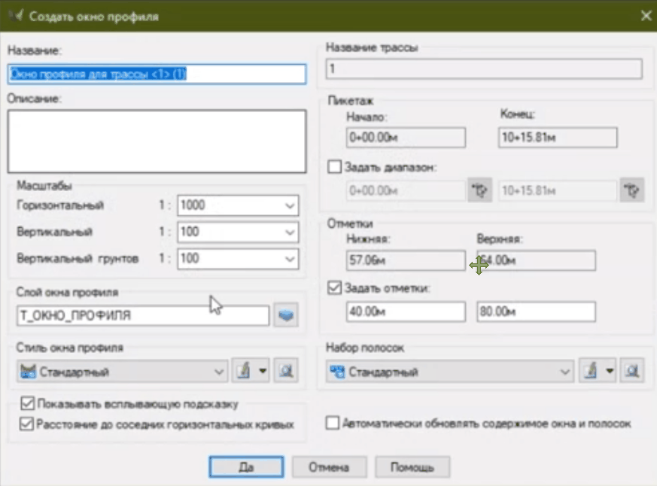
Task: Click the lower elevation field 40.00м
Action: click(x=406, y=311)
